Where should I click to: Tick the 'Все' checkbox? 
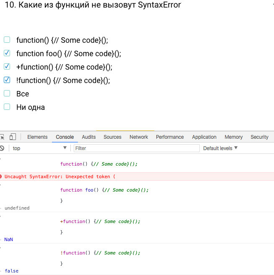[7, 93]
